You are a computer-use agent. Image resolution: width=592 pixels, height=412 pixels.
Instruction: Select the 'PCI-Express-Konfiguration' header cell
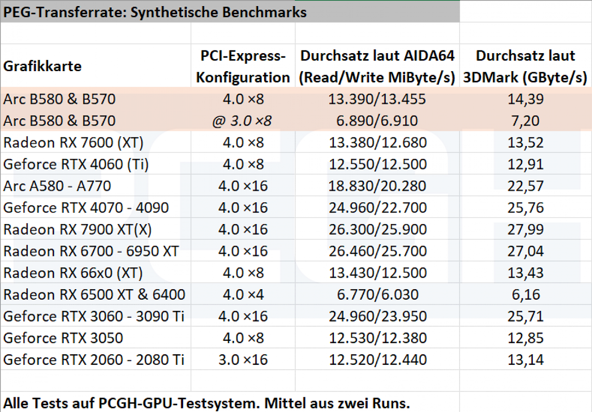[243, 66]
